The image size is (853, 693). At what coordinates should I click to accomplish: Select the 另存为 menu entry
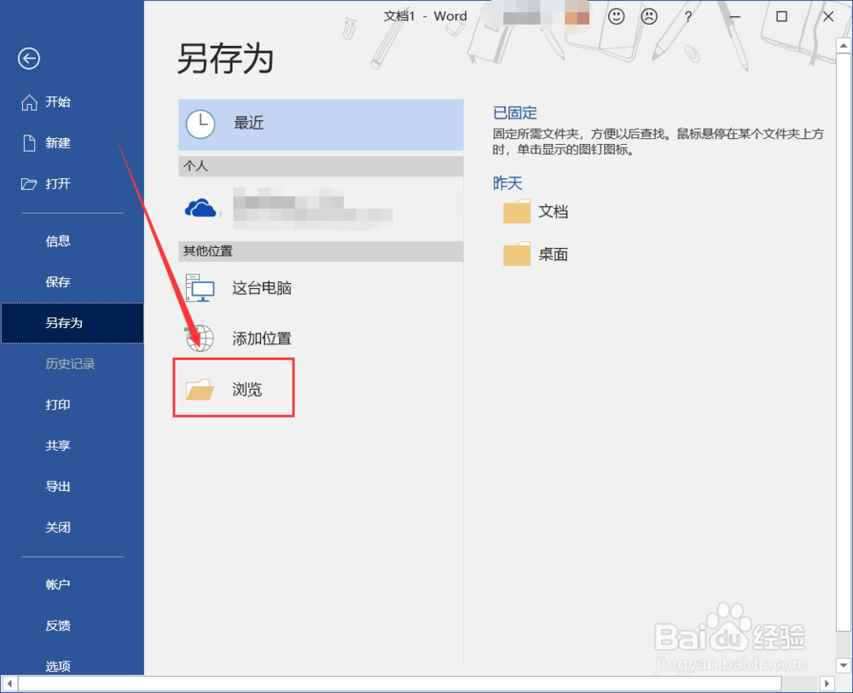(72, 323)
